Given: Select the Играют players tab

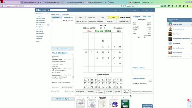Looking at the screenshot, I should [68, 17].
